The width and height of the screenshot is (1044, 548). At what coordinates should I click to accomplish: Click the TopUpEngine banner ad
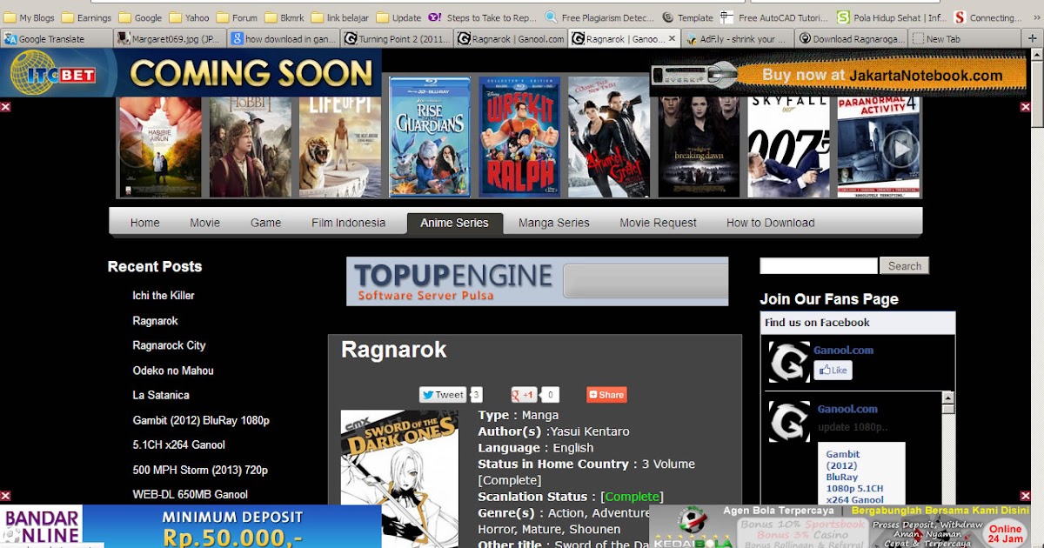tap(537, 281)
